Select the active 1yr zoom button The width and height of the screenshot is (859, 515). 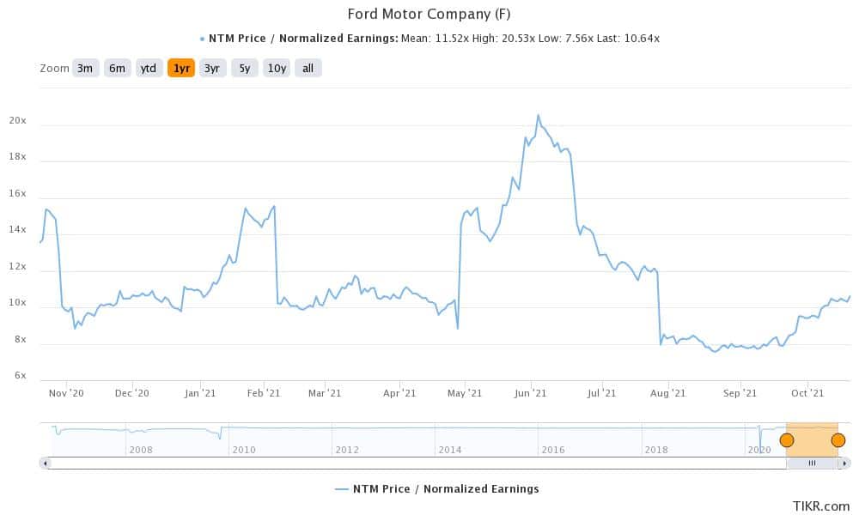pyautogui.click(x=181, y=69)
